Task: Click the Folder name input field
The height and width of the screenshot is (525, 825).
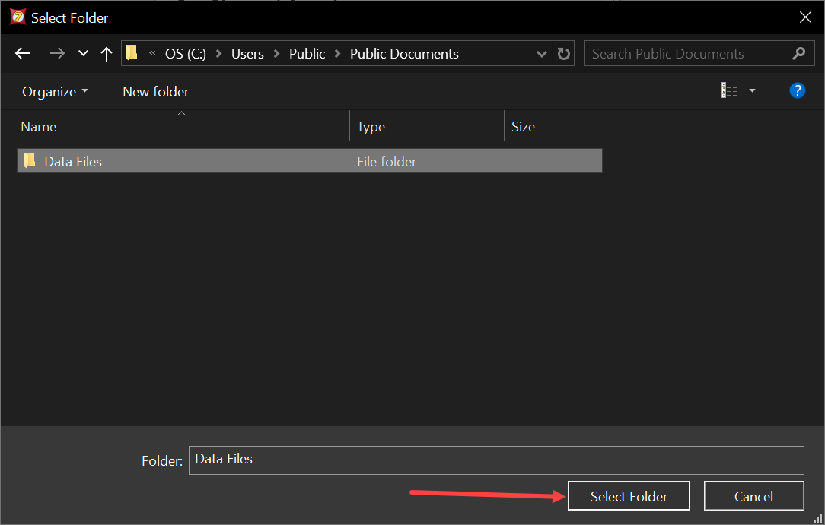Action: pyautogui.click(x=495, y=460)
